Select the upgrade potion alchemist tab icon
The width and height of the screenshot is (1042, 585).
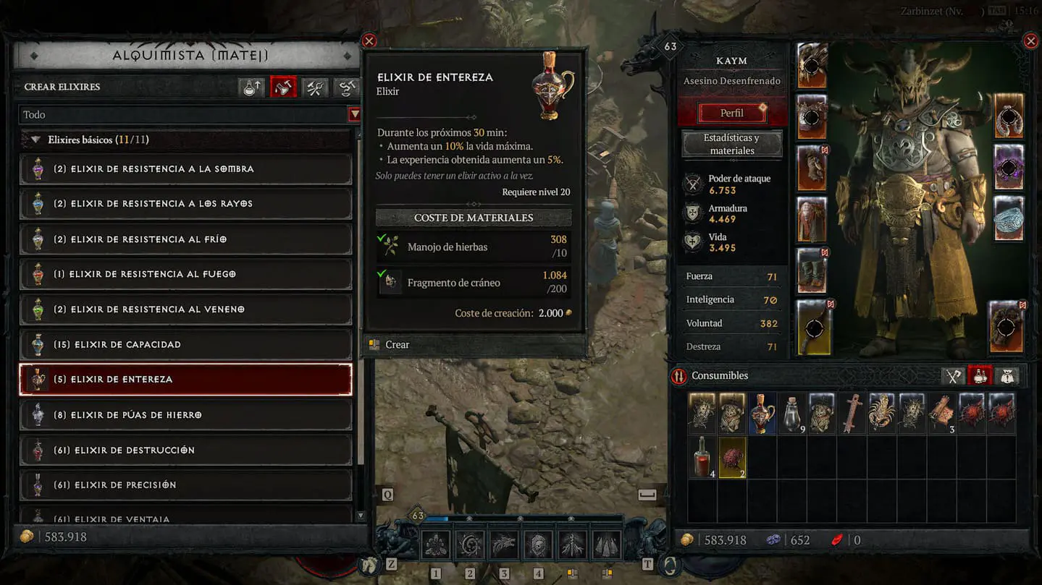(x=251, y=87)
